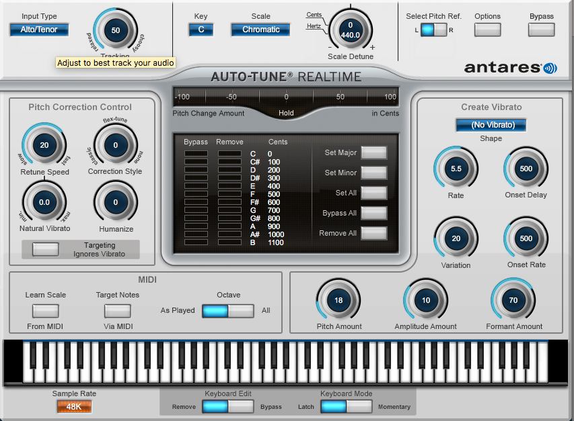
Task: Click the Hertz label beside Scale Detune
Action: click(314, 26)
